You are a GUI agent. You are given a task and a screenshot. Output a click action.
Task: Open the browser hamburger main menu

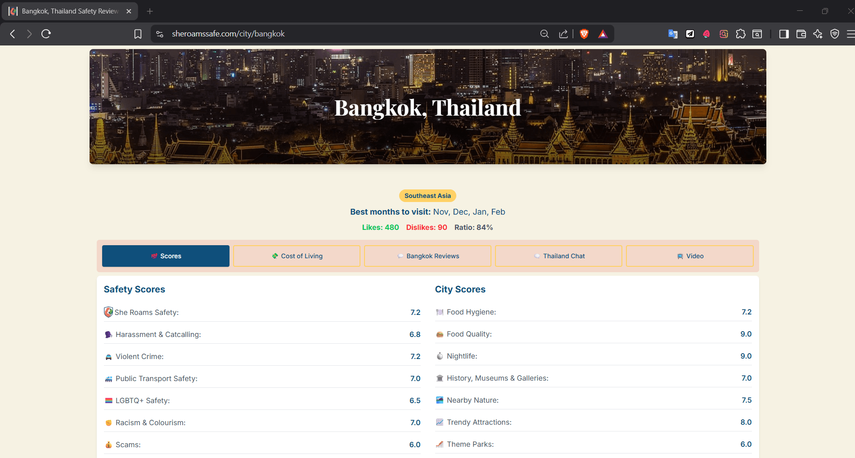[850, 34]
